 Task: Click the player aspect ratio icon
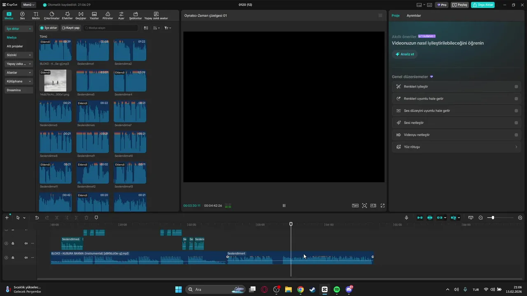pos(373,206)
